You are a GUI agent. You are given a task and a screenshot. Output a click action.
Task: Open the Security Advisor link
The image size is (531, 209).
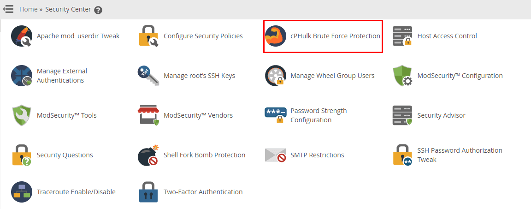tap(441, 115)
